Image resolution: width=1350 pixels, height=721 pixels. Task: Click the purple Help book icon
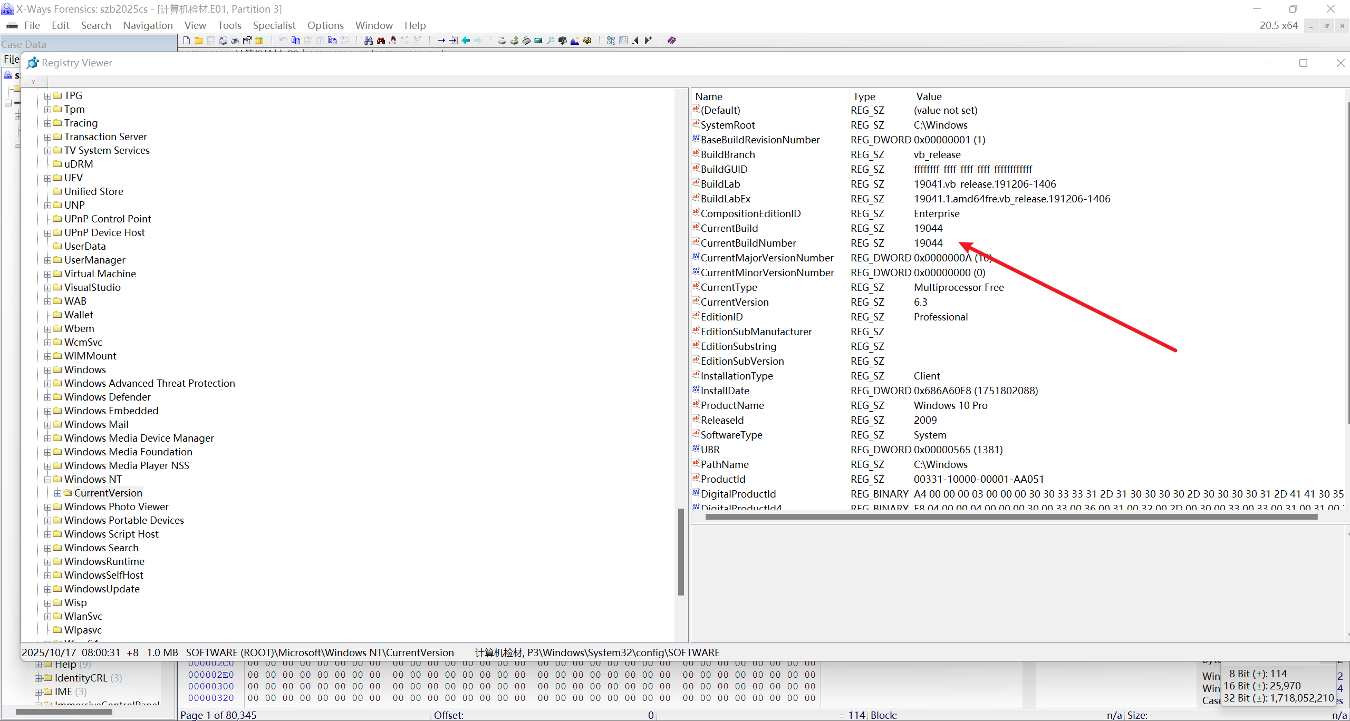(671, 41)
